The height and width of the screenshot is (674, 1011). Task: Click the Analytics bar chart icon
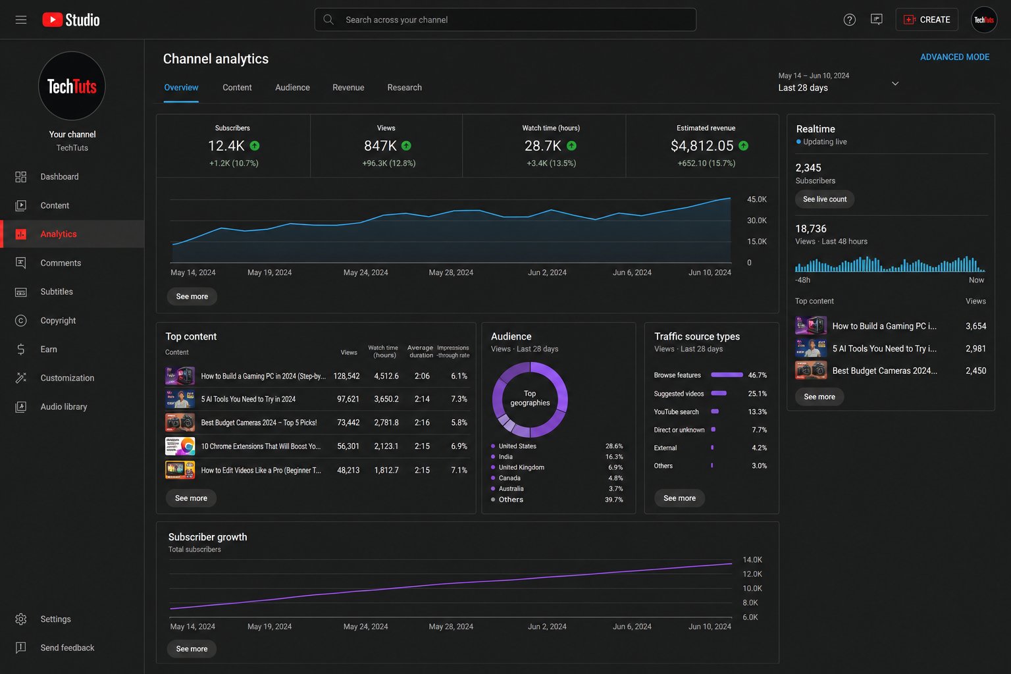pyautogui.click(x=21, y=234)
